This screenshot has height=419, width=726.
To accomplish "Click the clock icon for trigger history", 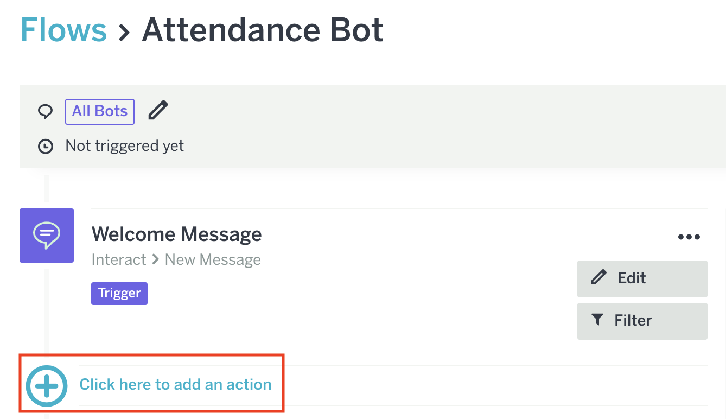I will point(46,146).
